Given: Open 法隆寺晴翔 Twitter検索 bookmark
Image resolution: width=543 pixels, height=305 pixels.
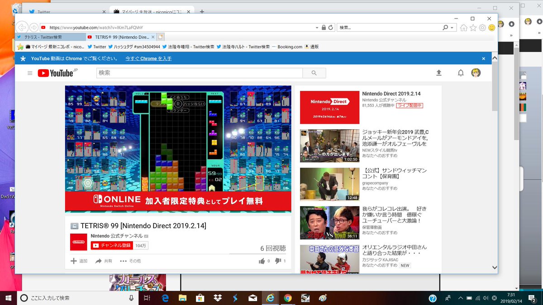Looking at the screenshot, I should click(188, 47).
